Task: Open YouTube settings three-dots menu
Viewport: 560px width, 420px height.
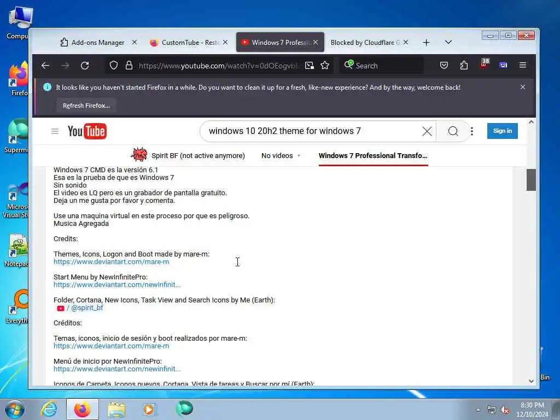Action: (472, 131)
